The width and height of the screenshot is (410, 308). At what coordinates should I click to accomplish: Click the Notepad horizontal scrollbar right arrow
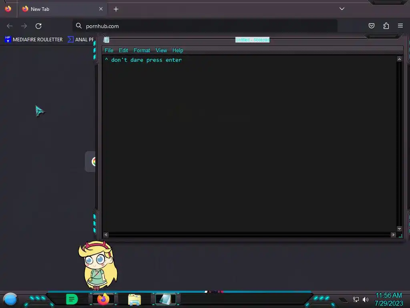pos(393,235)
